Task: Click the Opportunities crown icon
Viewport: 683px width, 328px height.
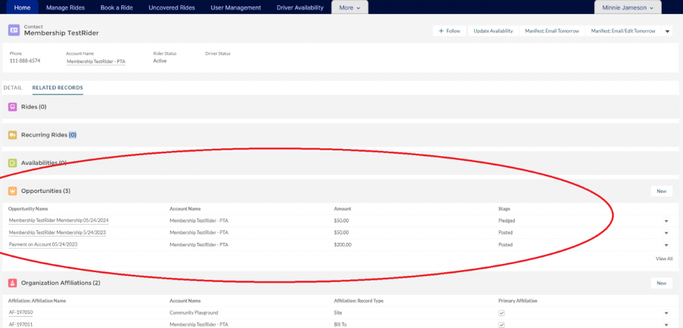Action: point(12,191)
